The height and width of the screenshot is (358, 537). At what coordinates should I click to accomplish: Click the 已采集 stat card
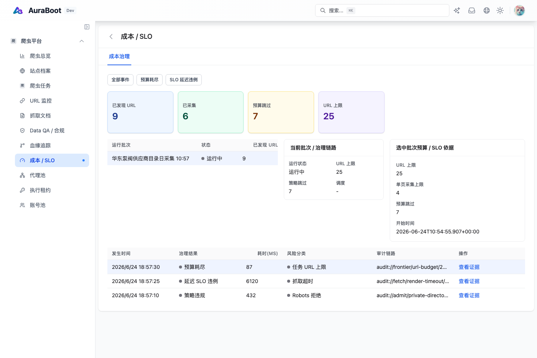[x=211, y=112]
